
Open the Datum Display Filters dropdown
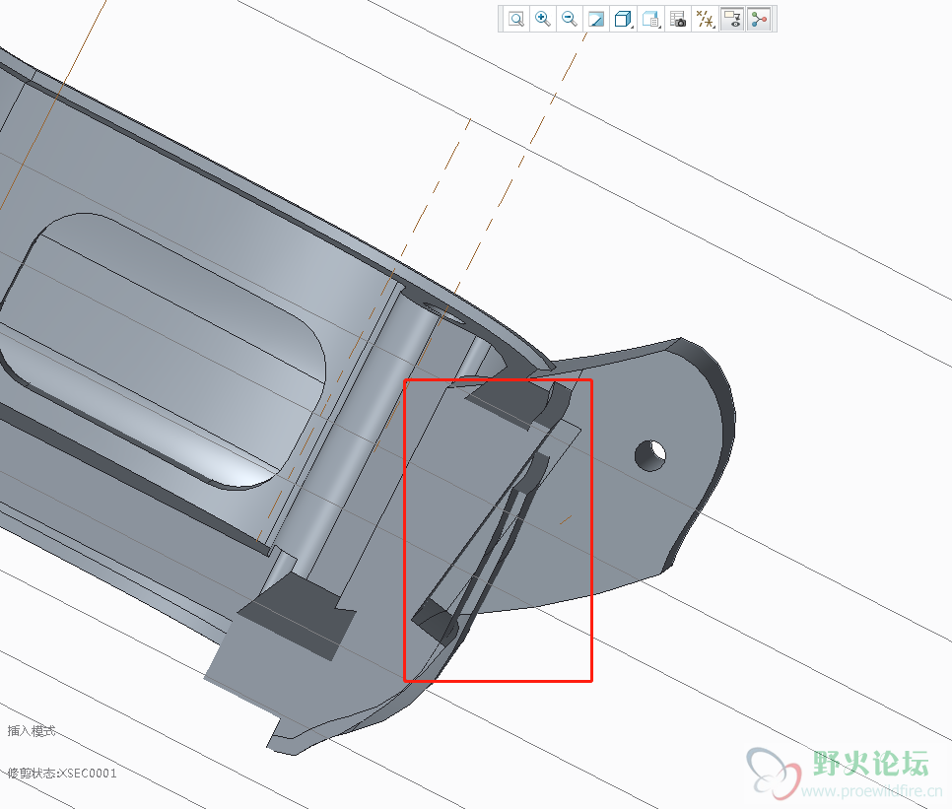point(705,19)
